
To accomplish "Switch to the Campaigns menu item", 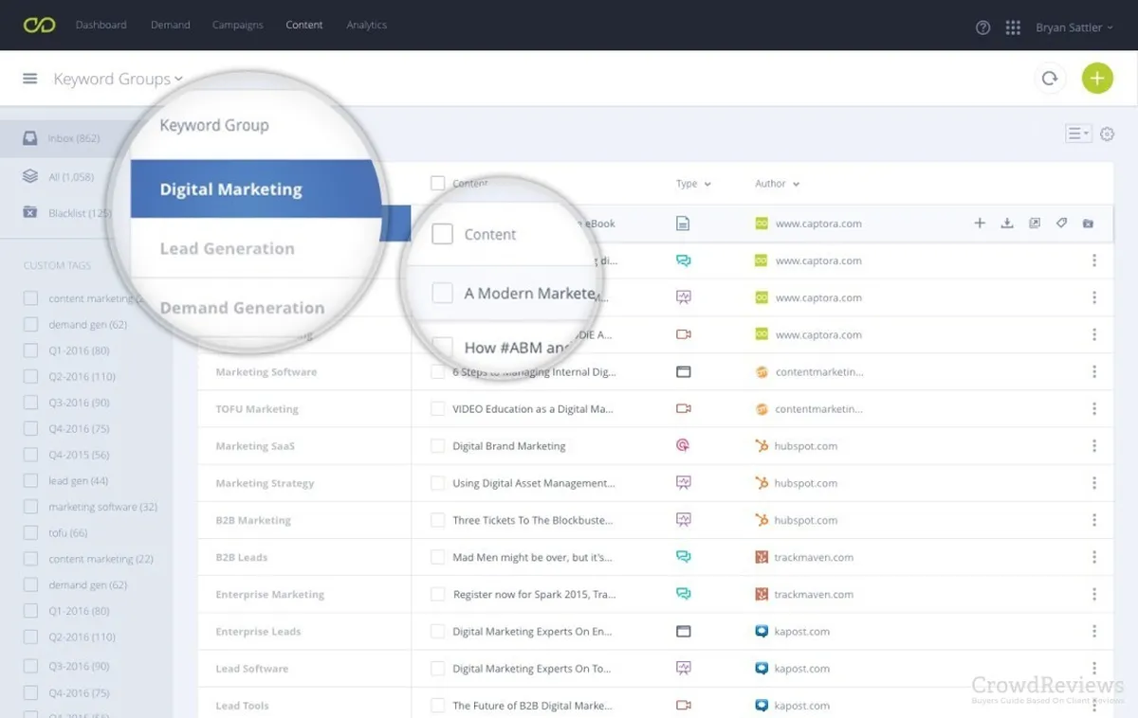I will [x=237, y=25].
